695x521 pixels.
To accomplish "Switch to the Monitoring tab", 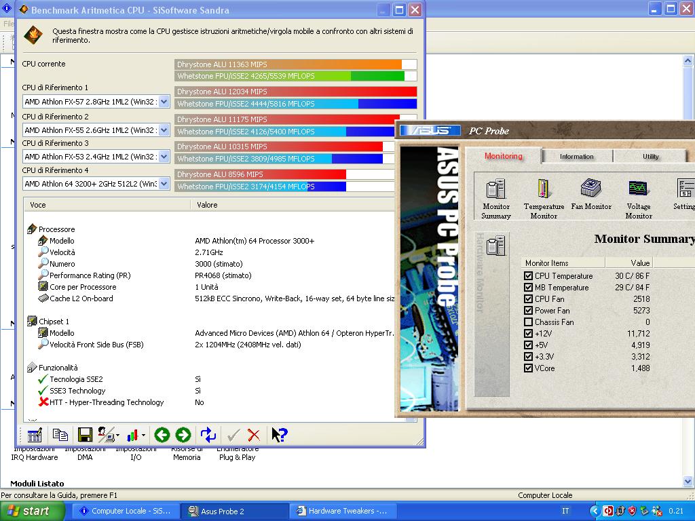I will 503,156.
